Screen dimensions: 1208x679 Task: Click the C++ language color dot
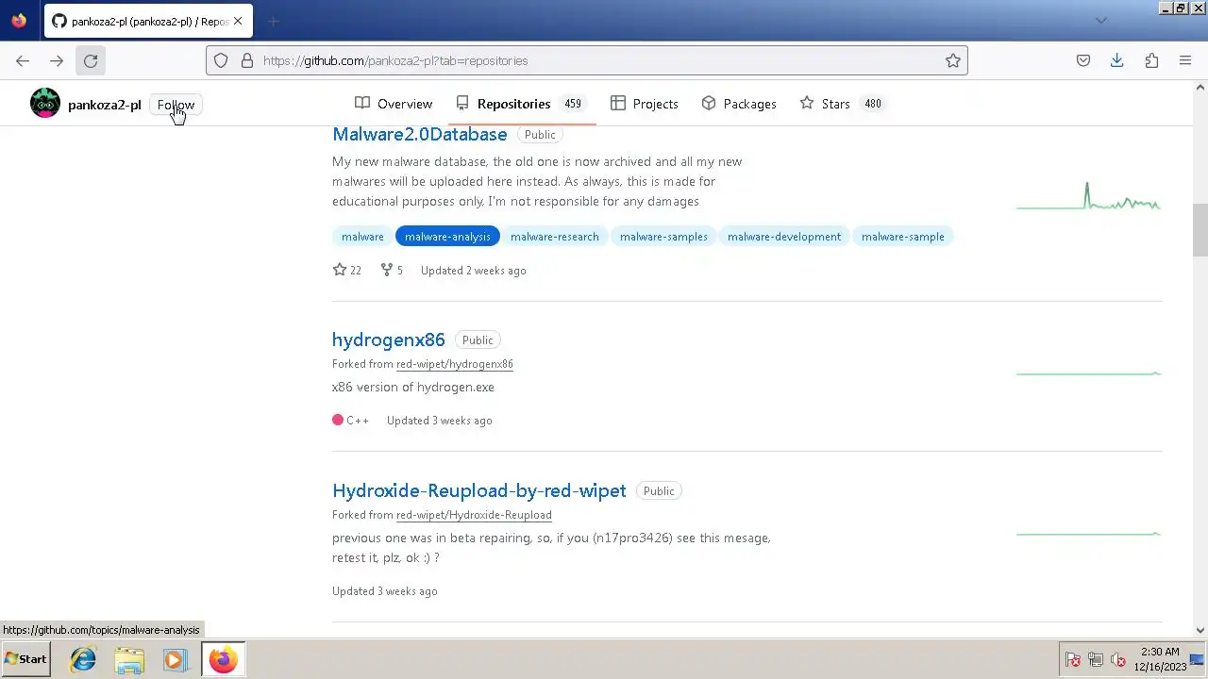(x=338, y=421)
